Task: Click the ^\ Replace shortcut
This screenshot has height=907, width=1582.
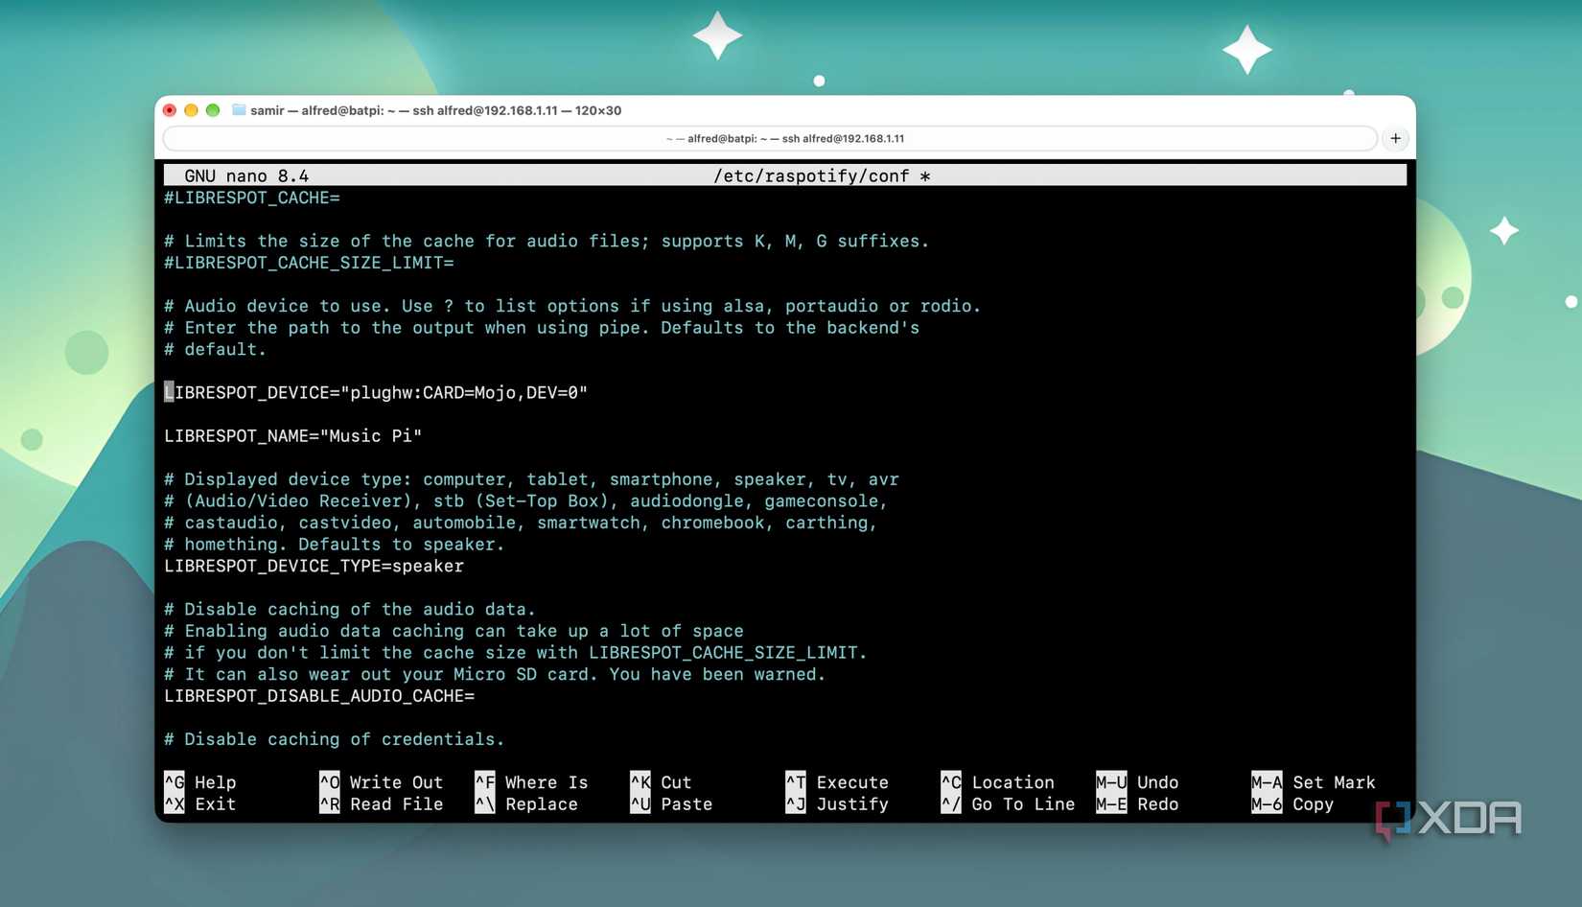Action: point(526,804)
